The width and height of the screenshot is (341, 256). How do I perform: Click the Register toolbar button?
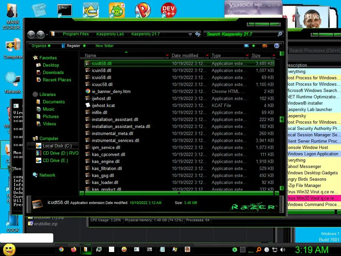73,46
